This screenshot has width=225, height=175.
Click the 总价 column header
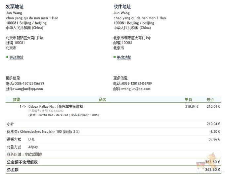pyautogui.click(x=210, y=99)
